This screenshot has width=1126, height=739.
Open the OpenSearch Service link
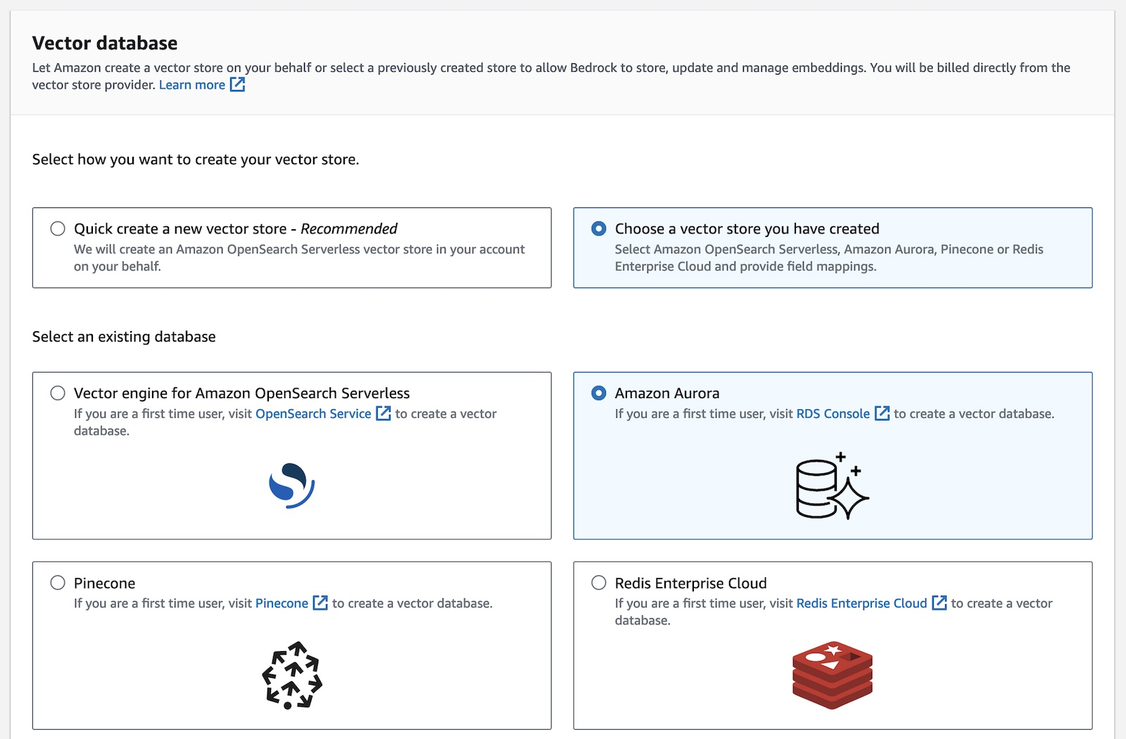pos(312,413)
